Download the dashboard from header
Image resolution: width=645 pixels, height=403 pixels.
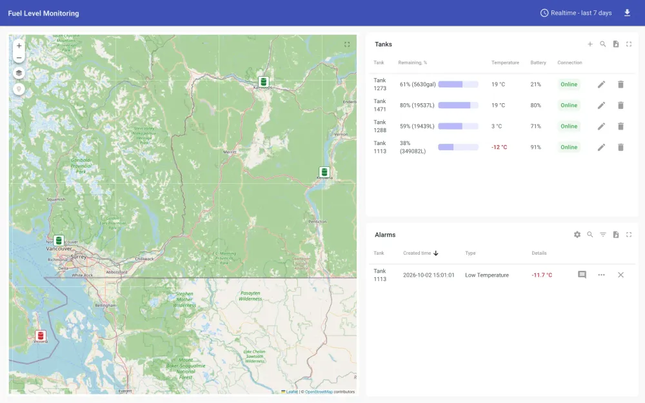(x=627, y=13)
